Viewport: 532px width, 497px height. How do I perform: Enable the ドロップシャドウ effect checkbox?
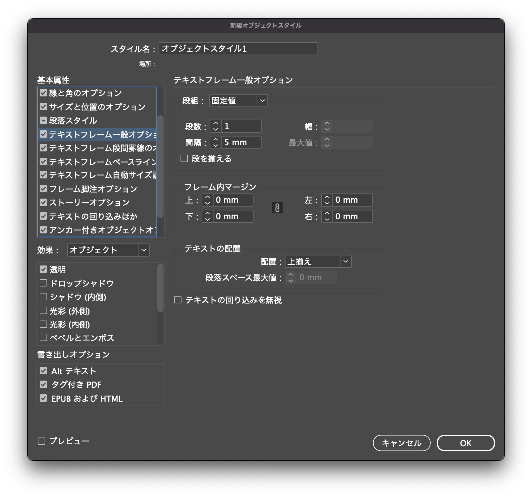click(44, 283)
